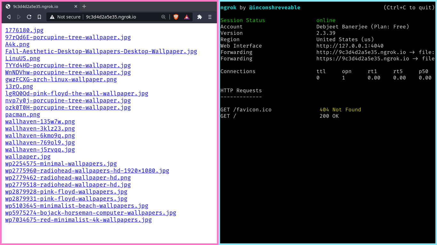Open the LinuUS.png link
Image resolution: width=437 pixels, height=245 pixels.
[22, 58]
